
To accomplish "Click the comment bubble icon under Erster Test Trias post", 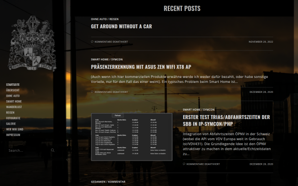I will (x=184, y=164).
